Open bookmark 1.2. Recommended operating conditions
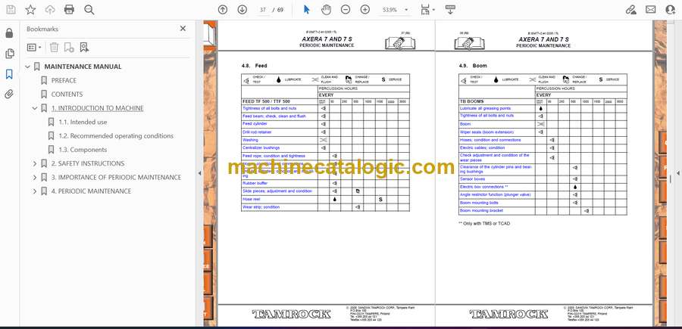Image resolution: width=682 pixels, height=329 pixels. 116,136
